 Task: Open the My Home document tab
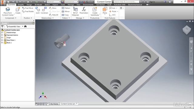tap(54, 104)
